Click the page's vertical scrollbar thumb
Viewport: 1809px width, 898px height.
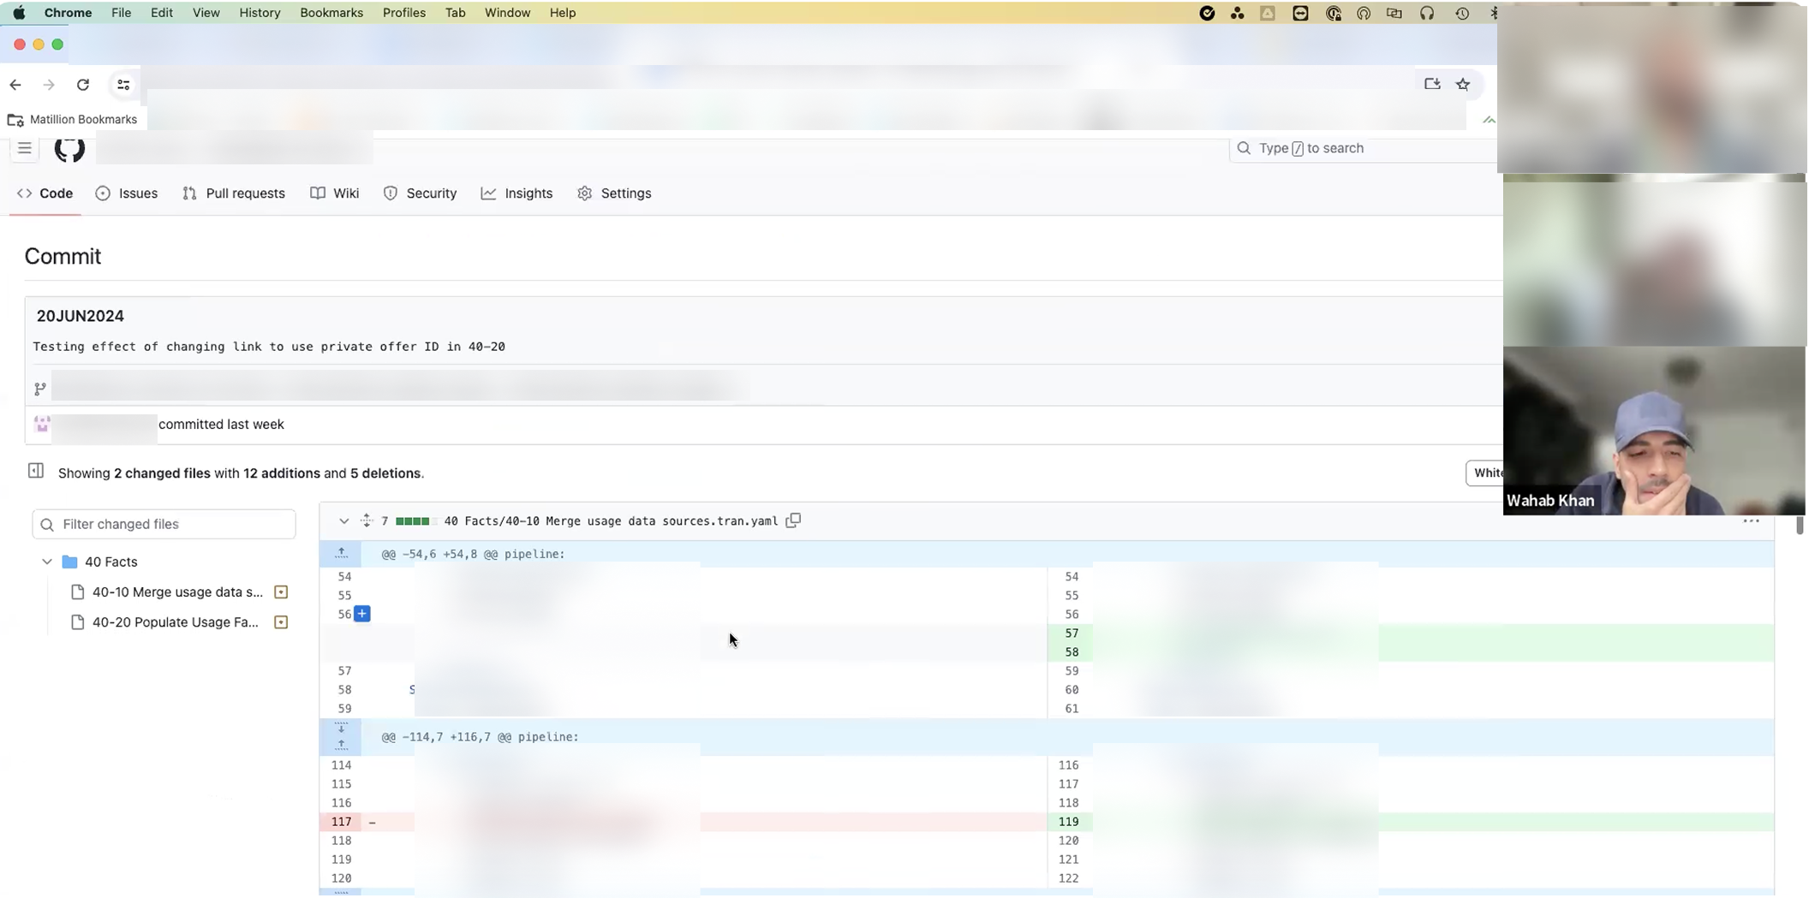[x=1800, y=526]
